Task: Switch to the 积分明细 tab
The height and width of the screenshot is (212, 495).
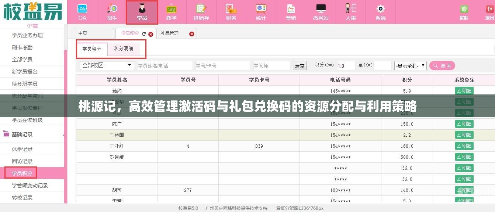Action: click(124, 49)
